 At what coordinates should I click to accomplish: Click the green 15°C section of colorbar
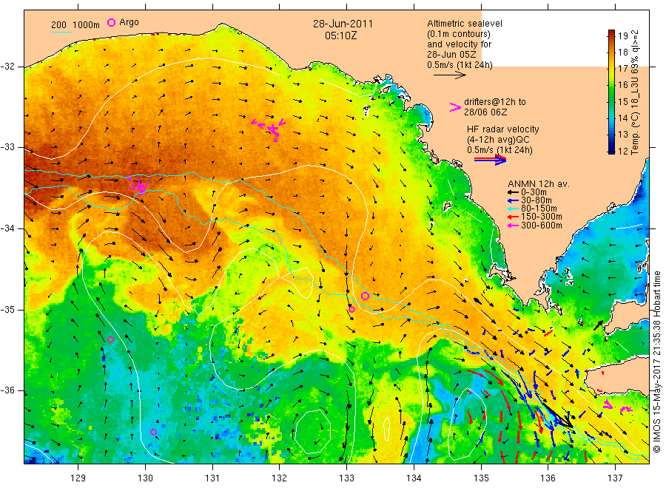(x=611, y=101)
